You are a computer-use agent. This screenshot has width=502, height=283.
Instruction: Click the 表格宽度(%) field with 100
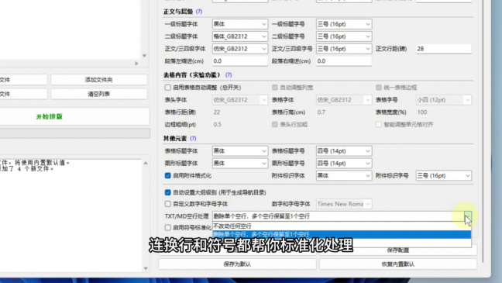coord(443,112)
